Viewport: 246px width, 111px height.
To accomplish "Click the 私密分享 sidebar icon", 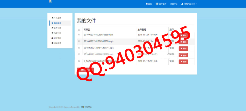I will point(52,33).
